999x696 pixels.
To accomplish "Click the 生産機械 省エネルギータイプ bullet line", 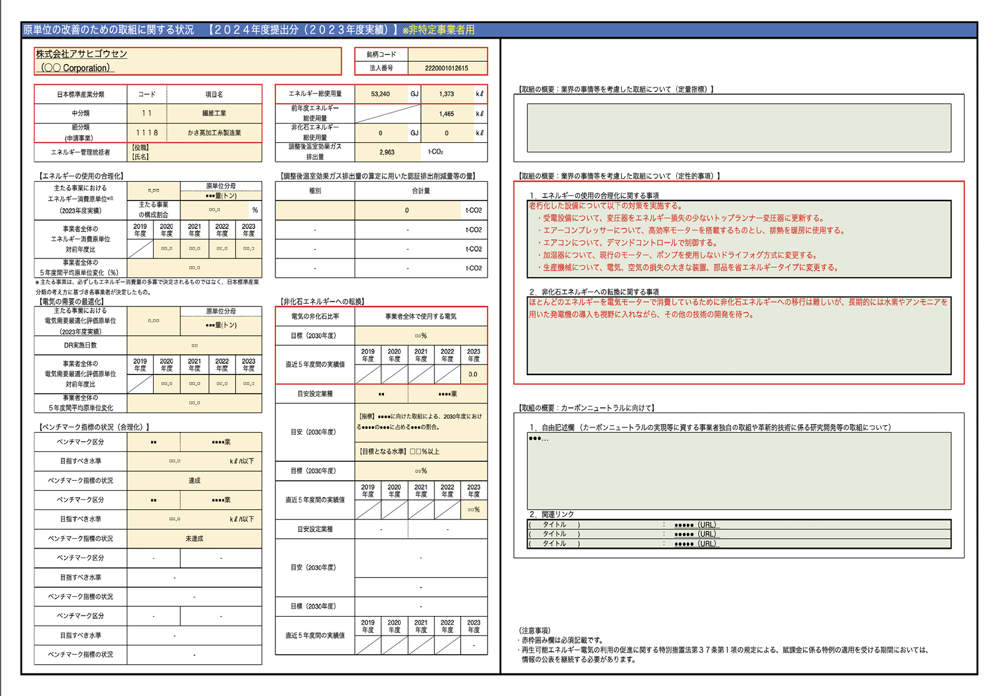I will (688, 267).
